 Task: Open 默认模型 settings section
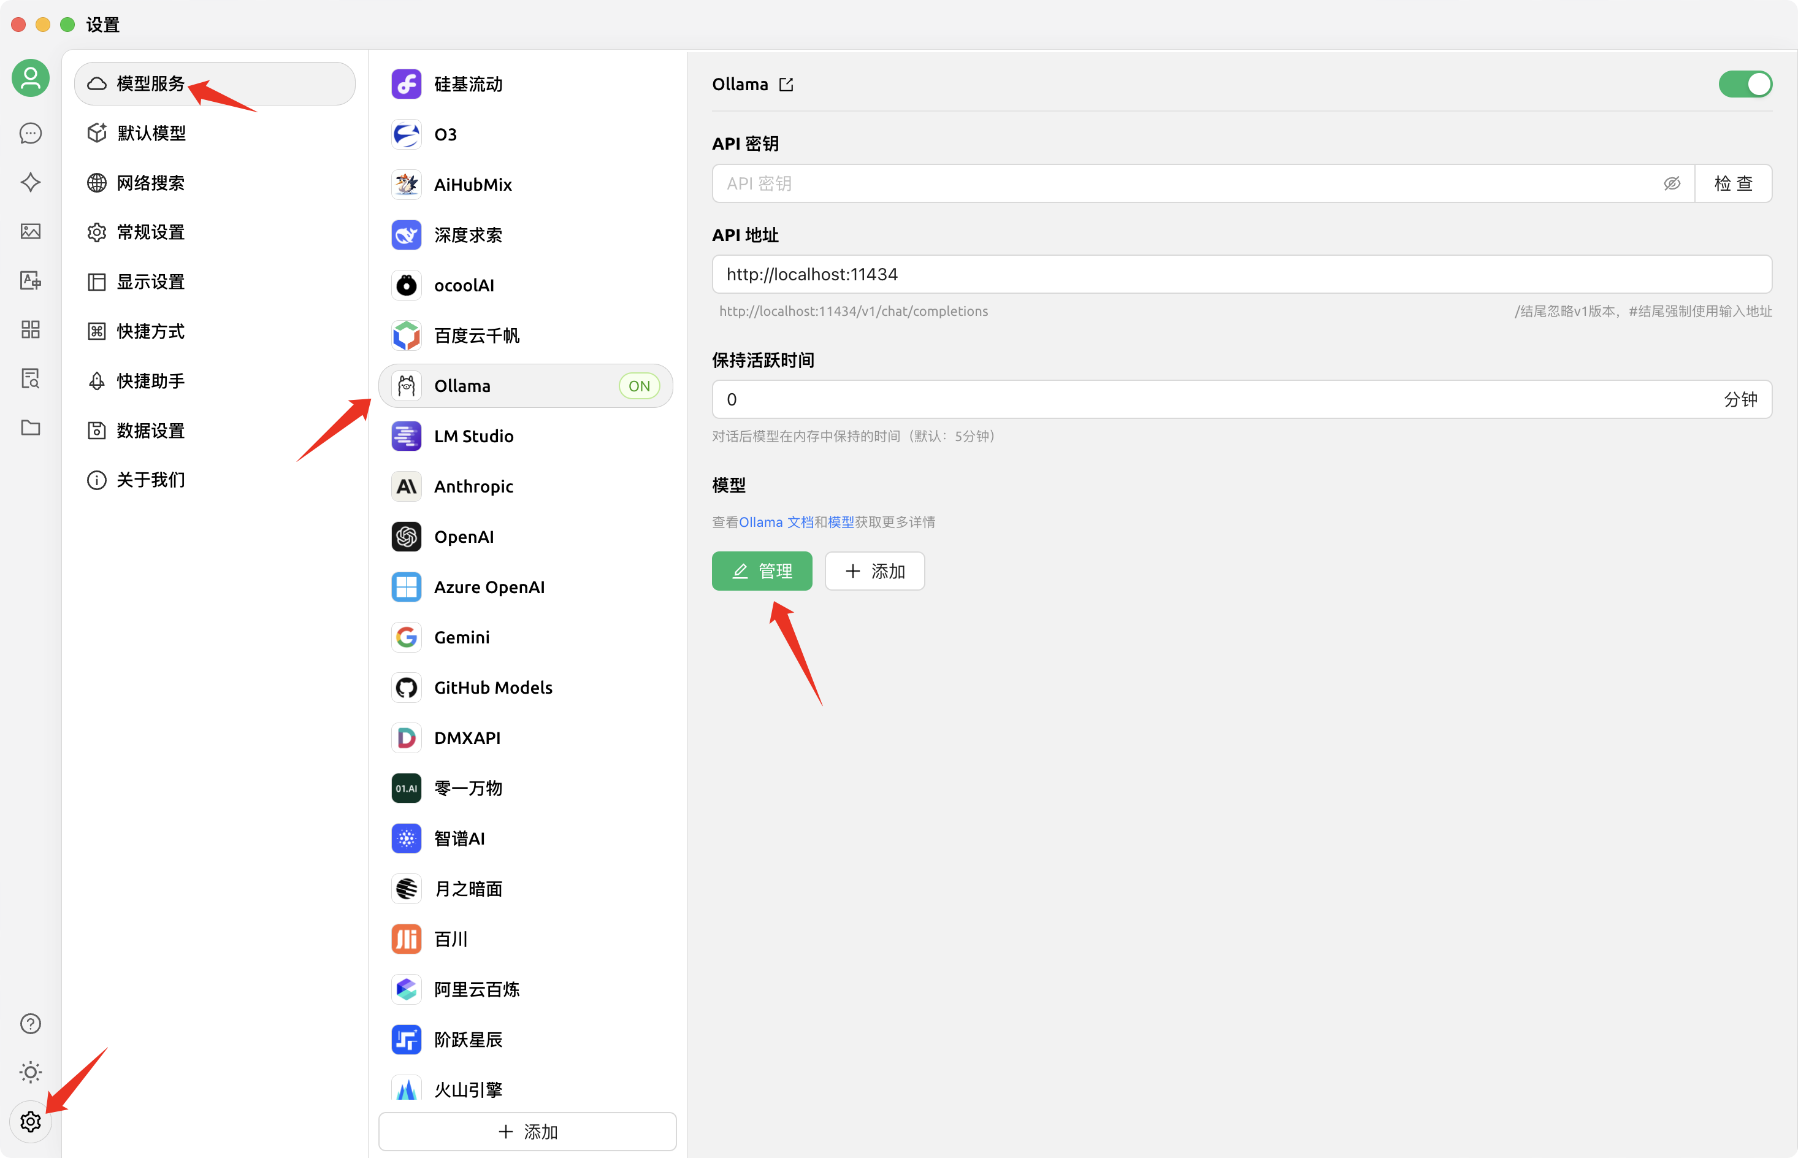click(214, 133)
